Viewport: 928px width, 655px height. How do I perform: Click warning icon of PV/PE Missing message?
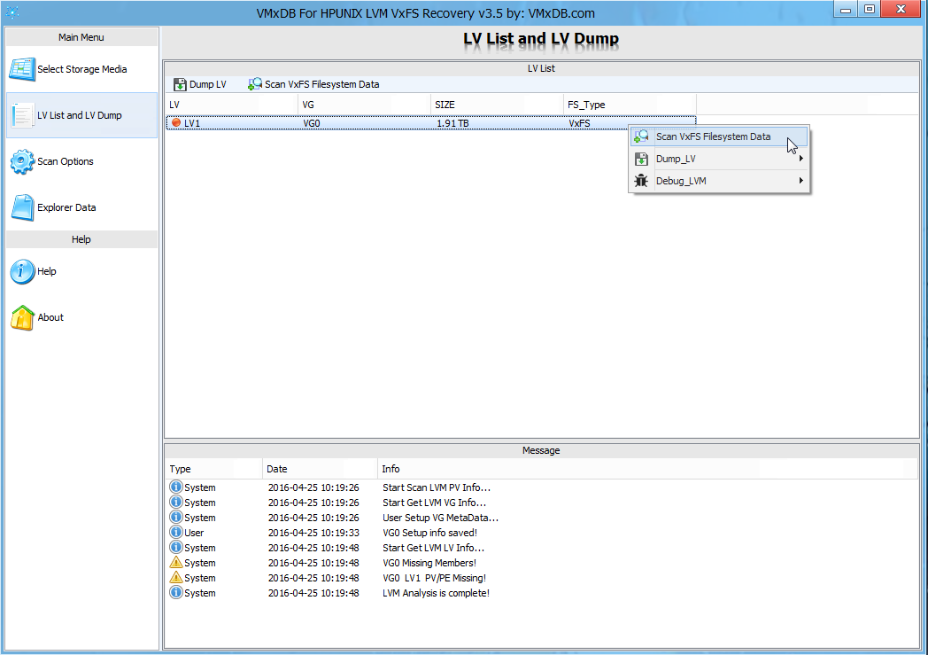coord(176,577)
